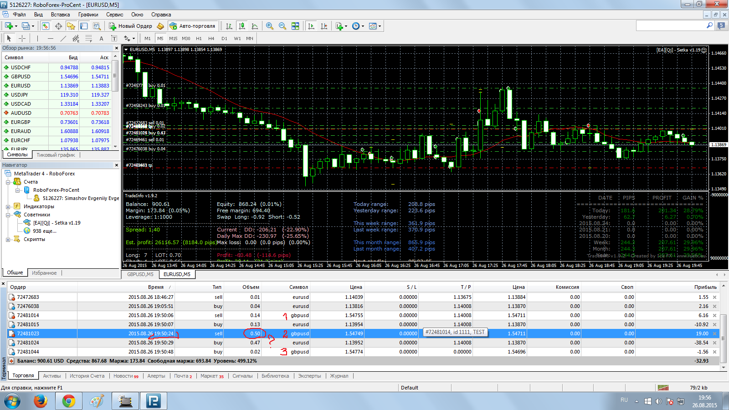Toggle the Navigator panel button
729x410 pixels.
pyautogui.click(x=71, y=26)
